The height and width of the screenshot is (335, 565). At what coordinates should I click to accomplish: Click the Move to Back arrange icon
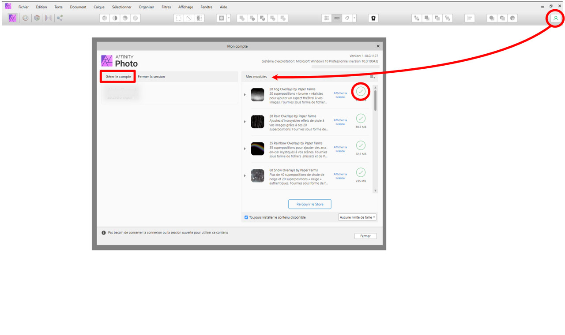pyautogui.click(x=417, y=18)
